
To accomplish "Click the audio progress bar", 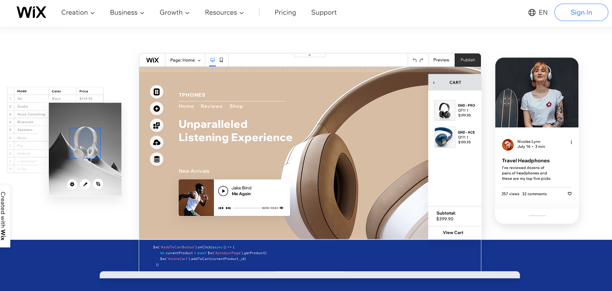I will 246,208.
